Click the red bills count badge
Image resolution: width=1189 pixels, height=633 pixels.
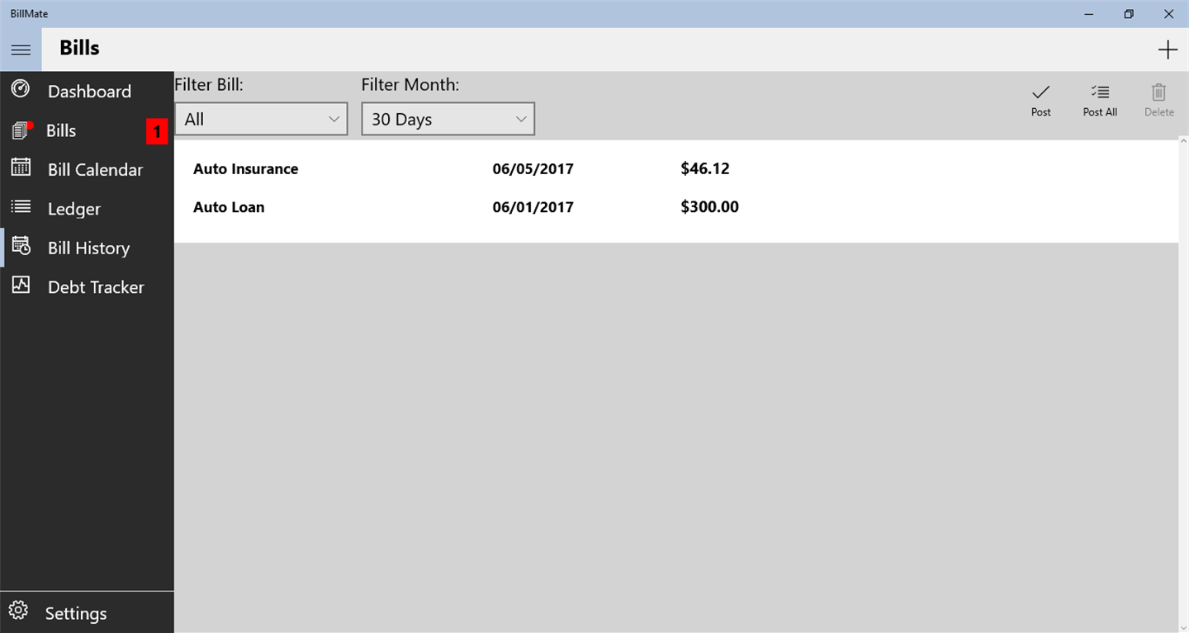click(x=157, y=131)
